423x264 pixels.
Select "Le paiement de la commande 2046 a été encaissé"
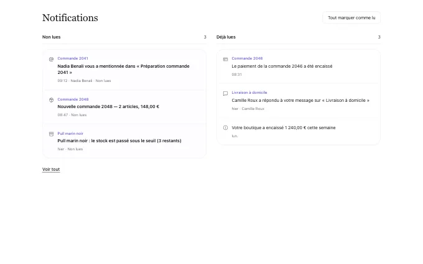click(282, 66)
